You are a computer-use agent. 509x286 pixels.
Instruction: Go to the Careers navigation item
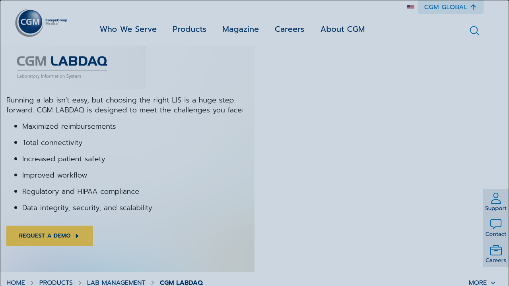[x=289, y=29]
